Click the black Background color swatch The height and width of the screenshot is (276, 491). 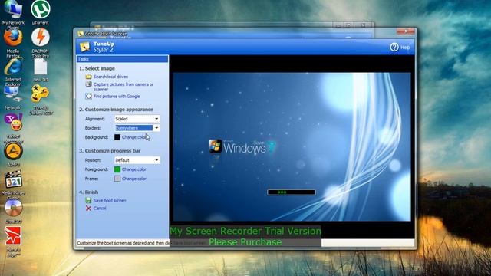pyautogui.click(x=117, y=137)
